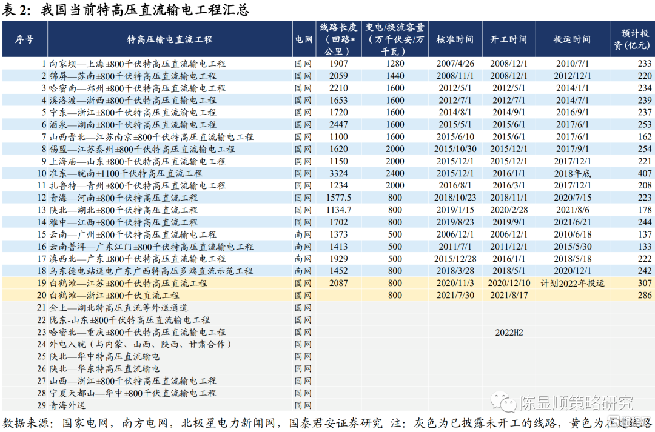Select line length value '1577.5'
655x432 pixels.
[338, 198]
